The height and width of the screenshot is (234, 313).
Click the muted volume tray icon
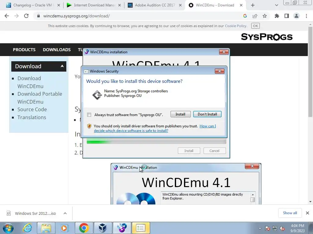coord(282,228)
